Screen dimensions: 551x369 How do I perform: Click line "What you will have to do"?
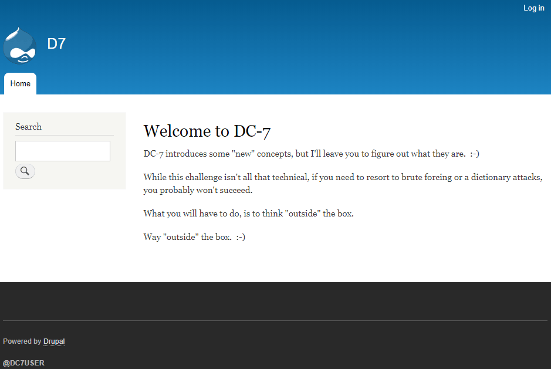[x=248, y=214]
